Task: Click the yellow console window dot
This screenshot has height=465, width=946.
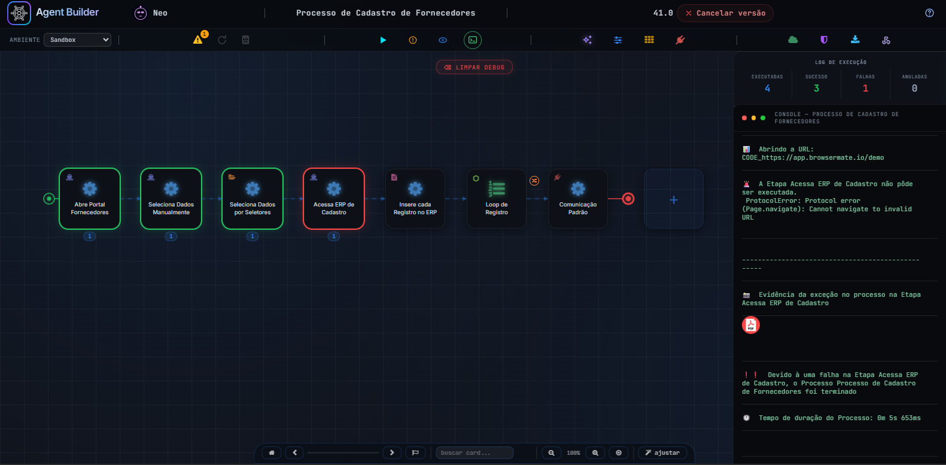Action: point(753,118)
